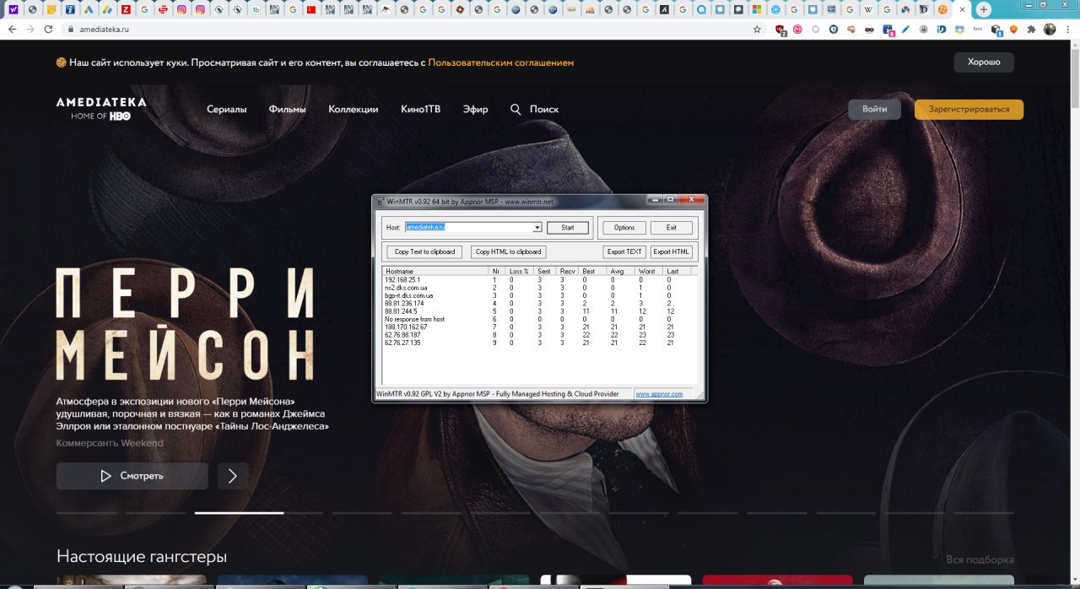The height and width of the screenshot is (589, 1080).
Task: Jump to the first carousel slide indicator
Action: point(87,512)
